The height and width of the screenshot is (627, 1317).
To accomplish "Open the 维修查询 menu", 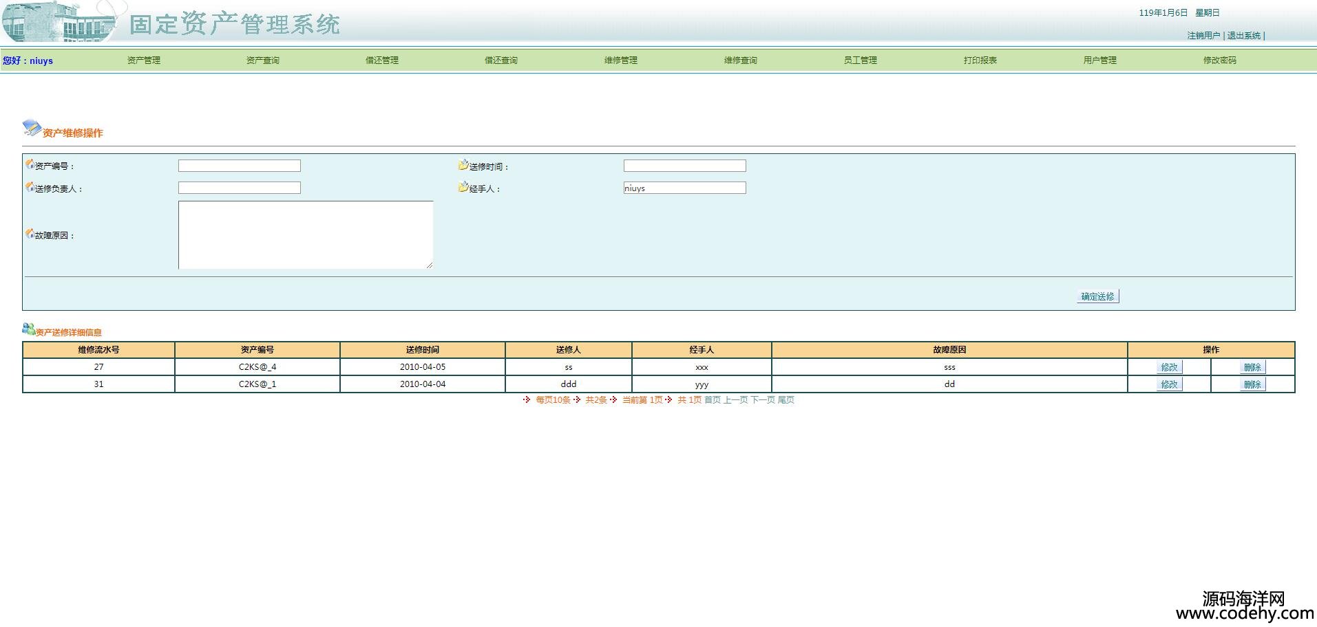I will coord(740,60).
